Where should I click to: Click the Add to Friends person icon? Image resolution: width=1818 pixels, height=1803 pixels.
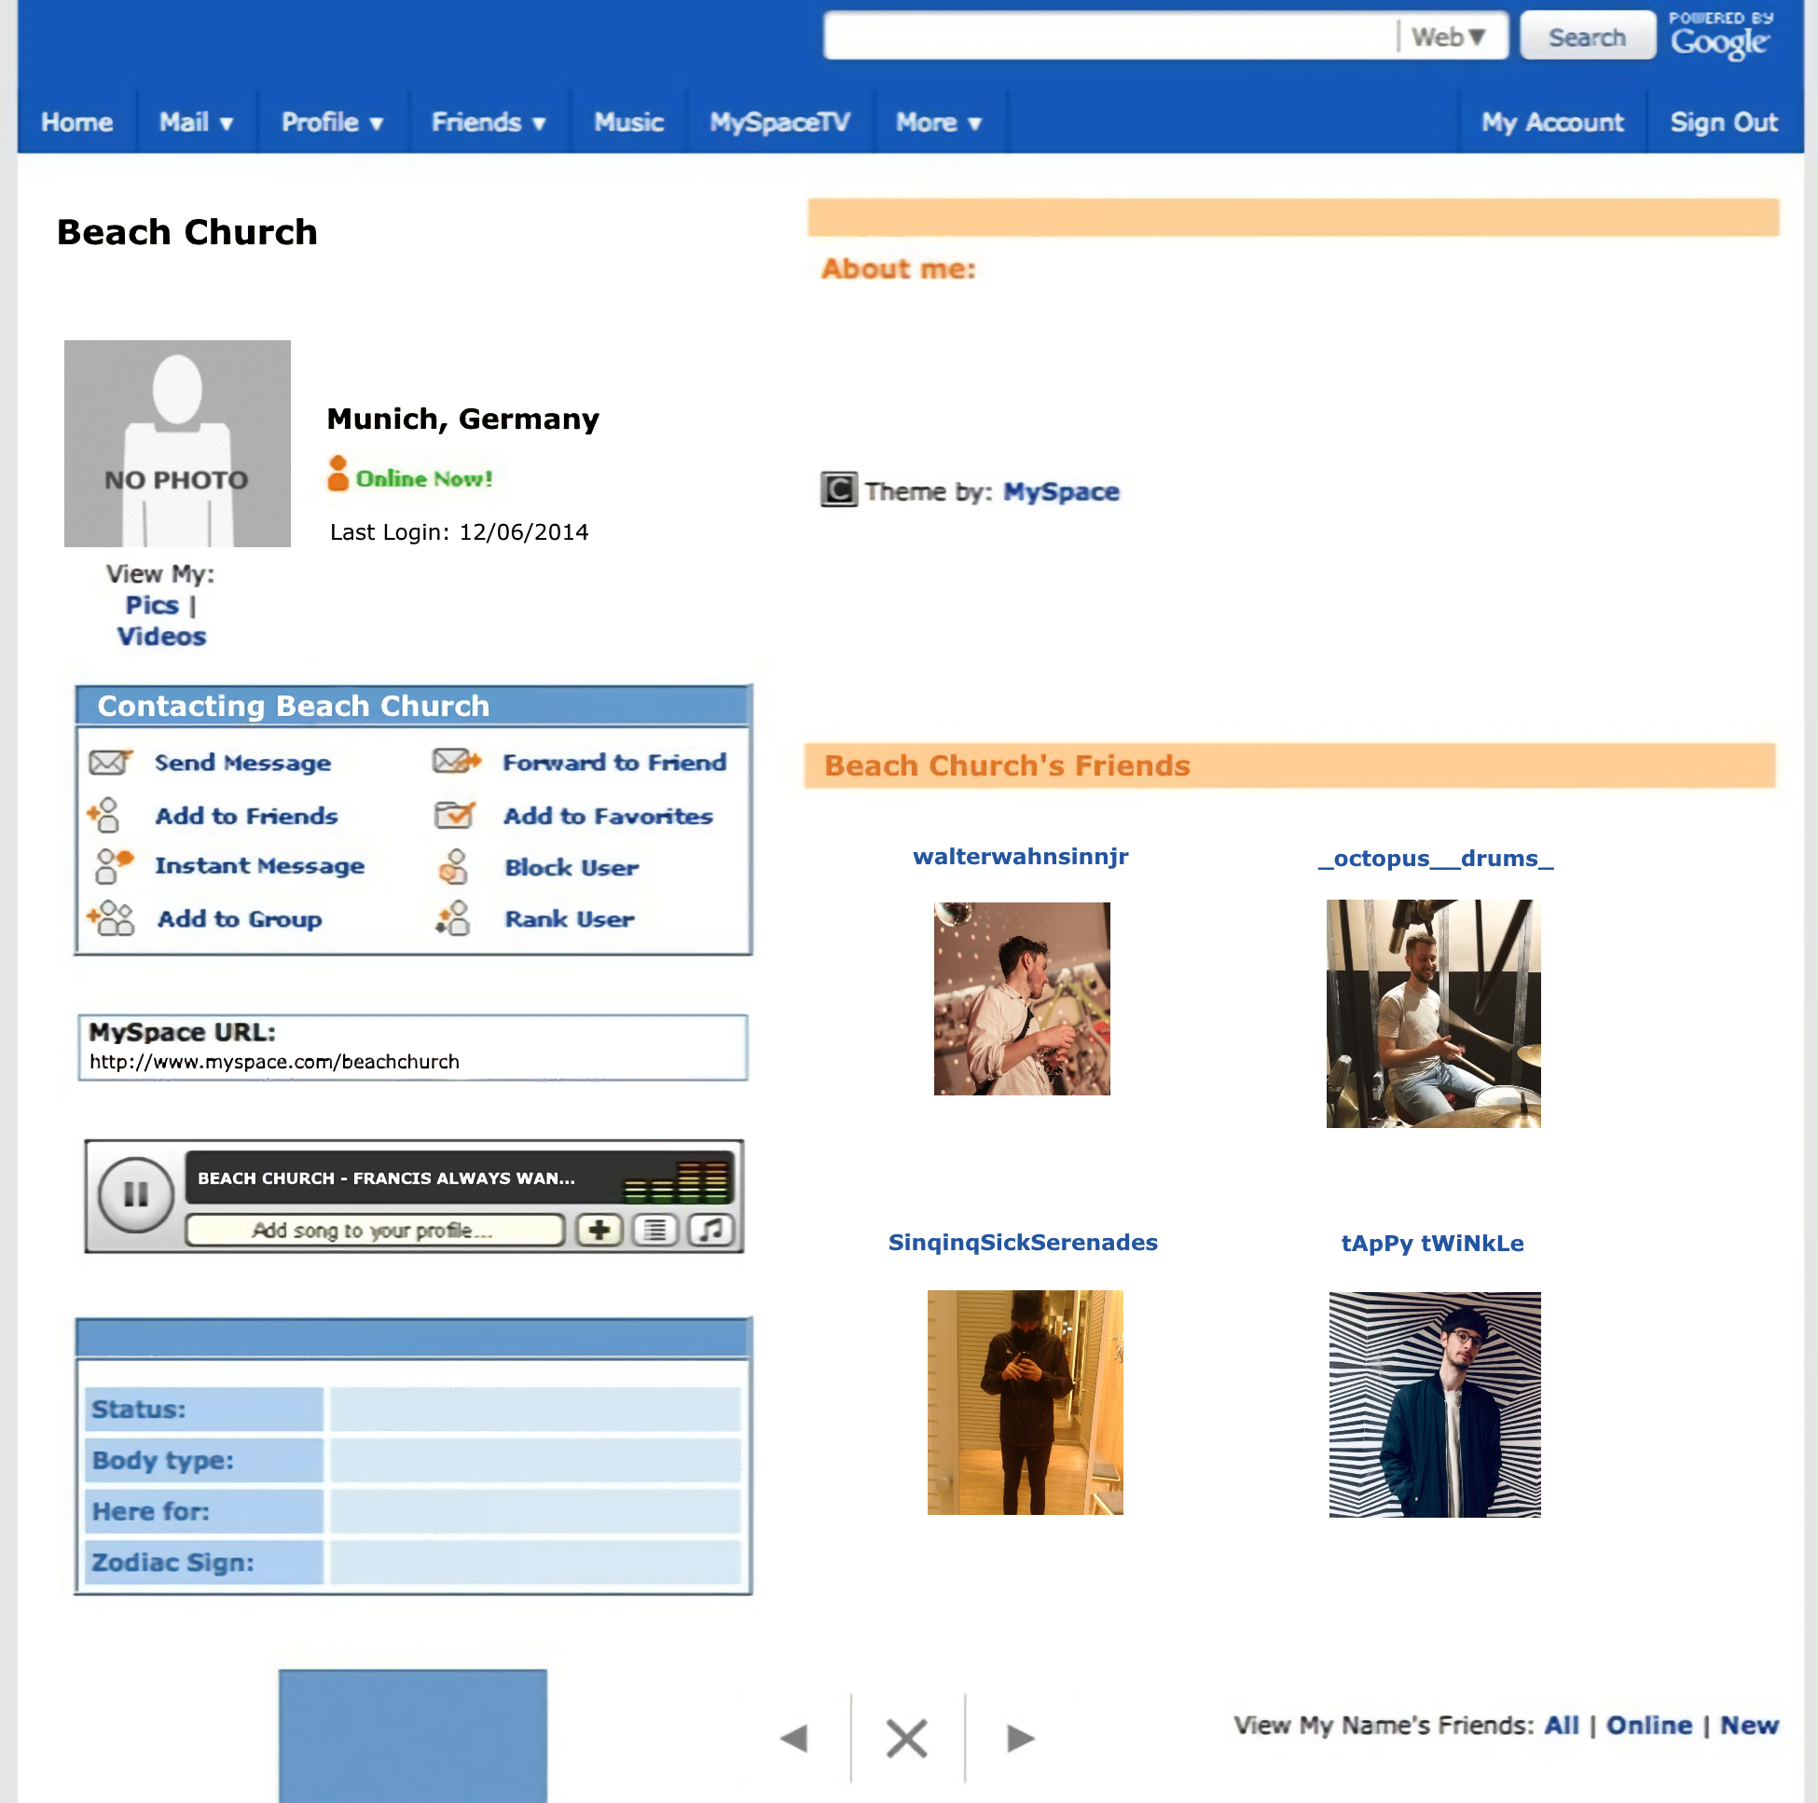tap(104, 815)
